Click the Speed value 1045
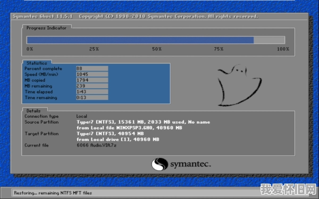The height and width of the screenshot is (199, 319). pyautogui.click(x=92, y=74)
